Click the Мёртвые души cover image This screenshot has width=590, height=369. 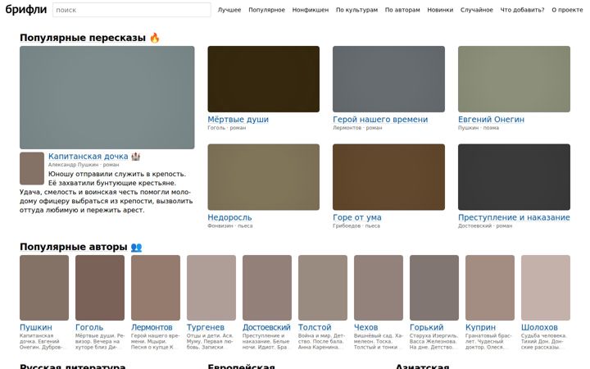[263, 79]
